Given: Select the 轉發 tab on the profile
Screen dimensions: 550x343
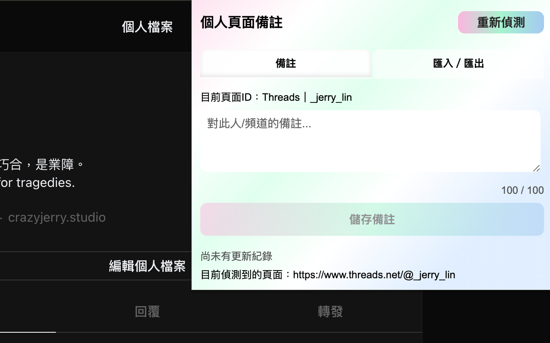Looking at the screenshot, I should [330, 312].
